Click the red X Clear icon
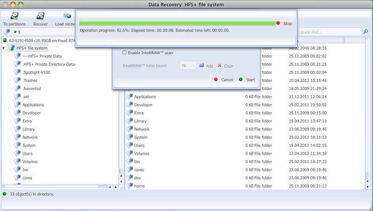Image resolution: width=373 pixels, height=211 pixels. tap(220, 66)
